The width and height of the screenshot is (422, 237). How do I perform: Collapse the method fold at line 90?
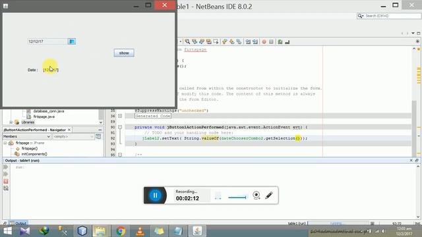pos(120,127)
